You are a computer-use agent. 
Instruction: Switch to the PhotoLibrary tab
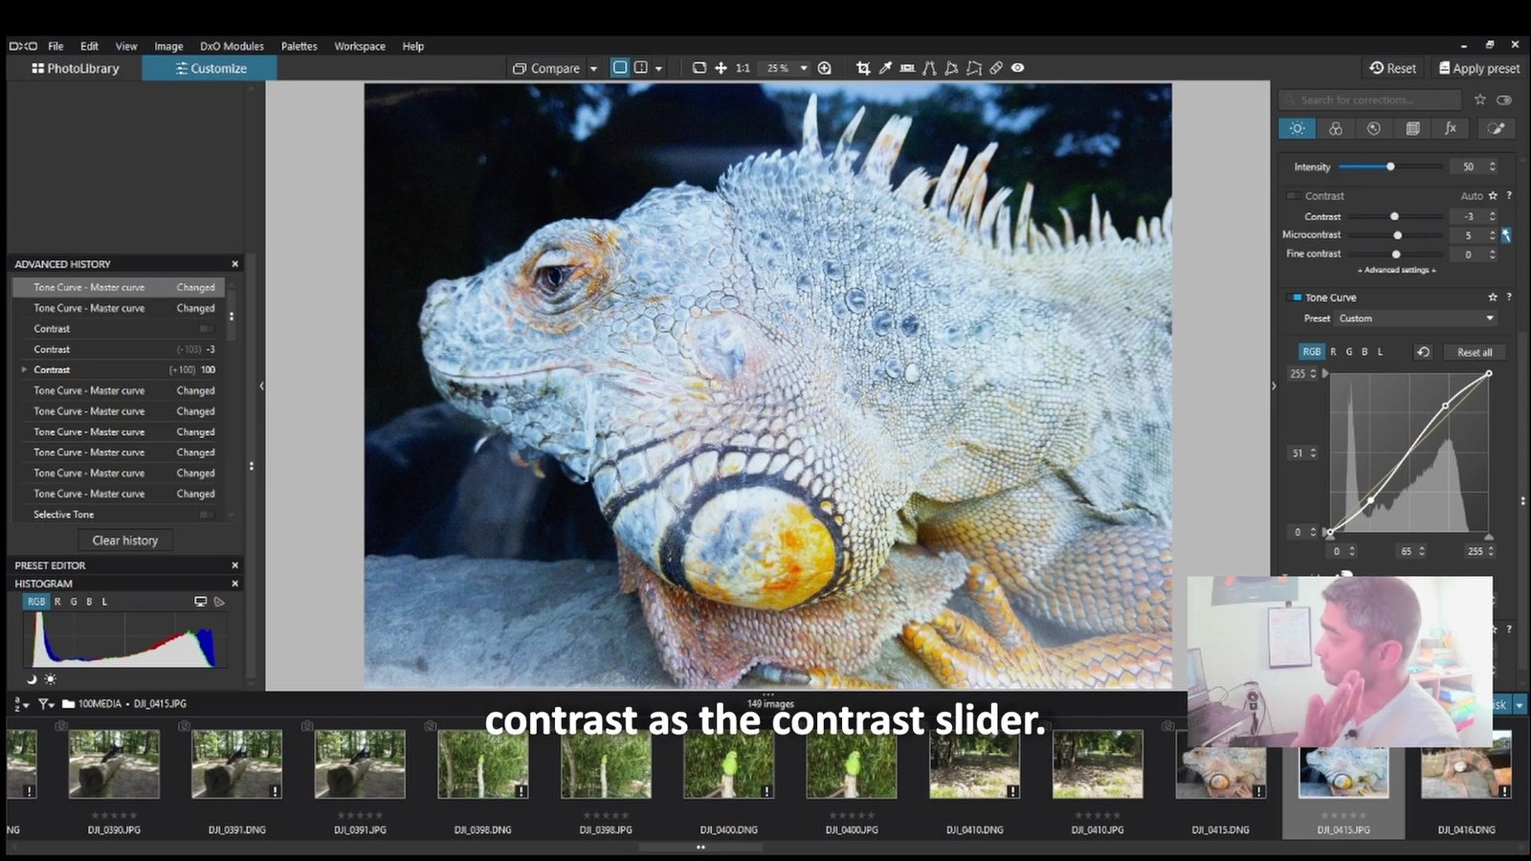pyautogui.click(x=75, y=68)
